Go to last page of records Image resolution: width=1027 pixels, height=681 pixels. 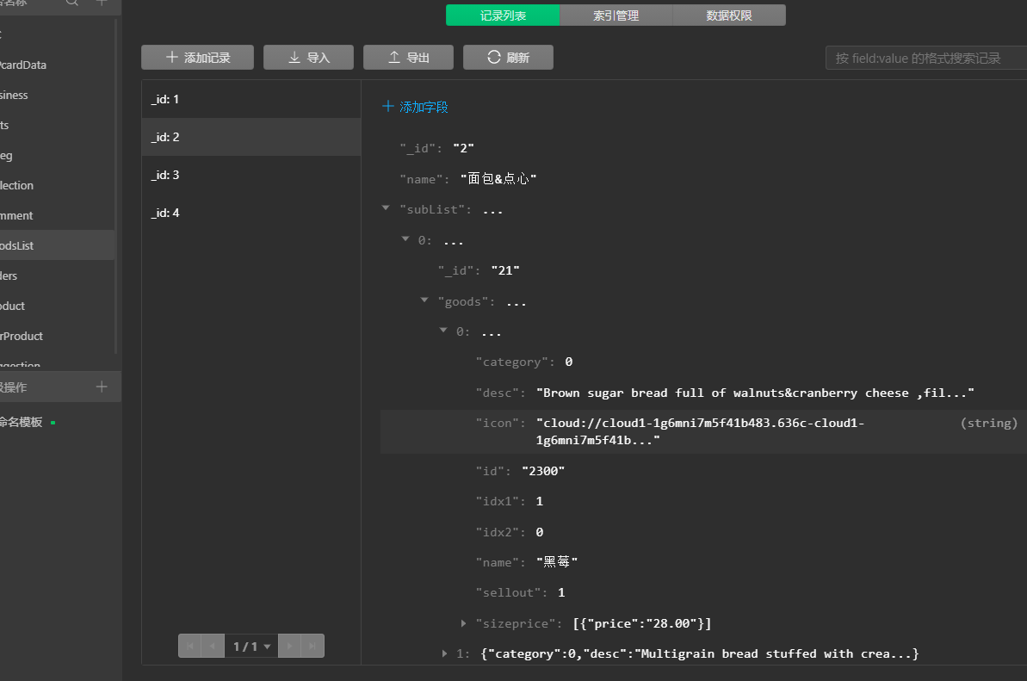(312, 646)
